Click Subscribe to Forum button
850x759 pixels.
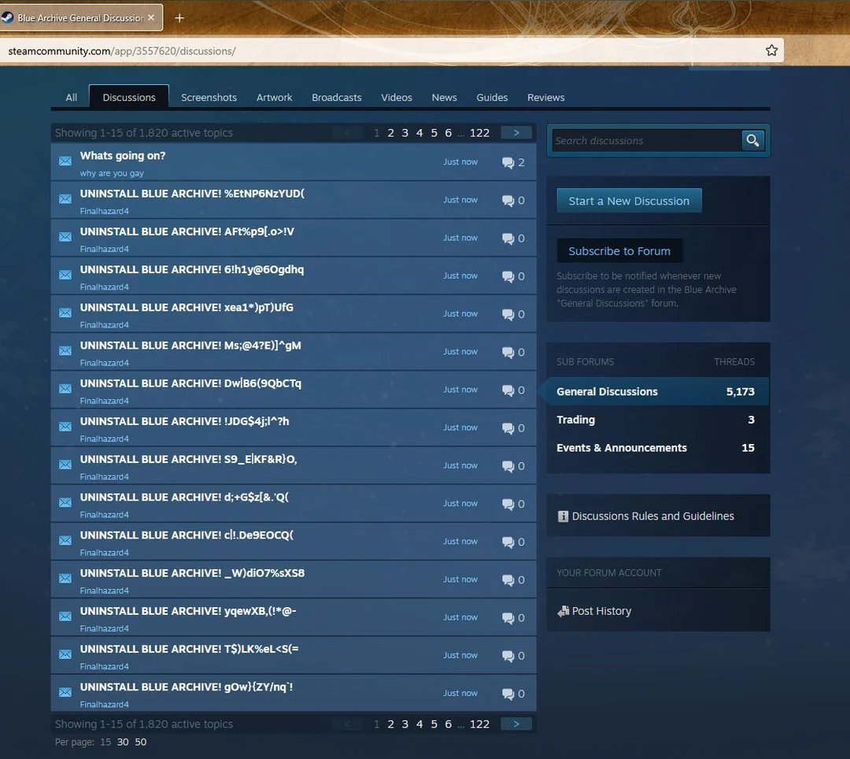(x=619, y=251)
